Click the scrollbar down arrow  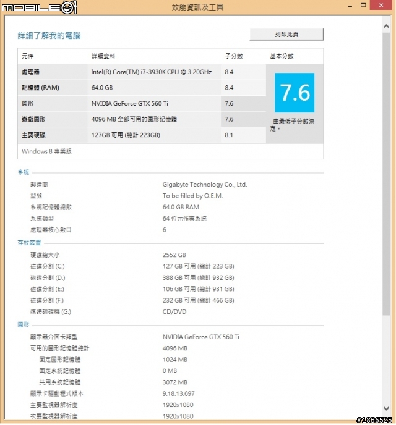(386, 408)
